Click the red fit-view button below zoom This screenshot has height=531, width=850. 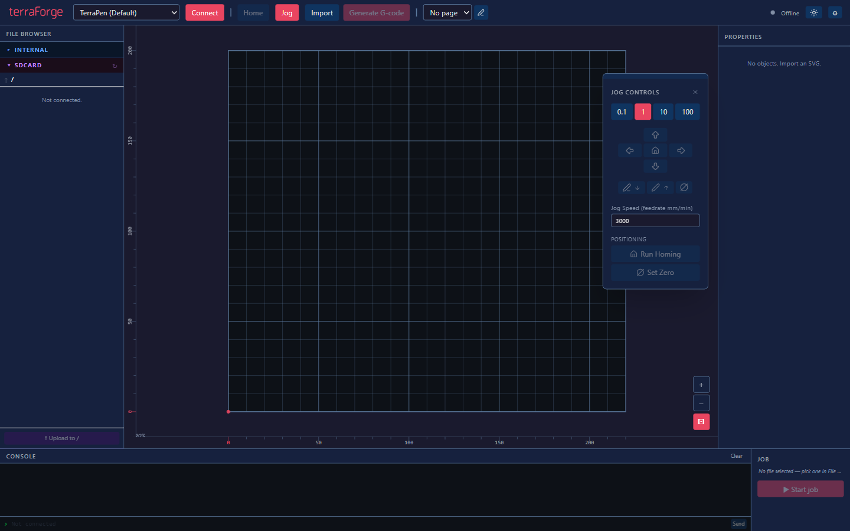pyautogui.click(x=701, y=422)
